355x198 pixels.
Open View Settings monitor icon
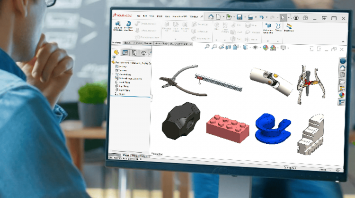(283, 48)
